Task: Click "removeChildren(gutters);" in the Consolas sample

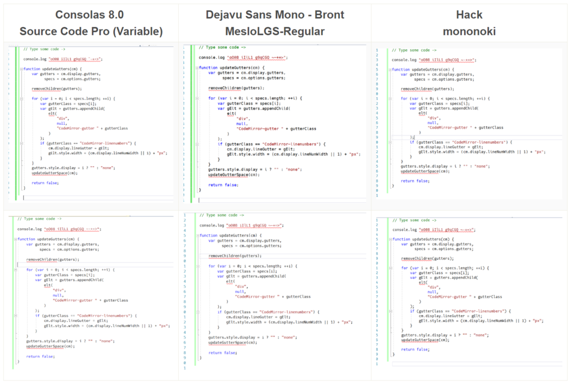Action: tap(57, 89)
